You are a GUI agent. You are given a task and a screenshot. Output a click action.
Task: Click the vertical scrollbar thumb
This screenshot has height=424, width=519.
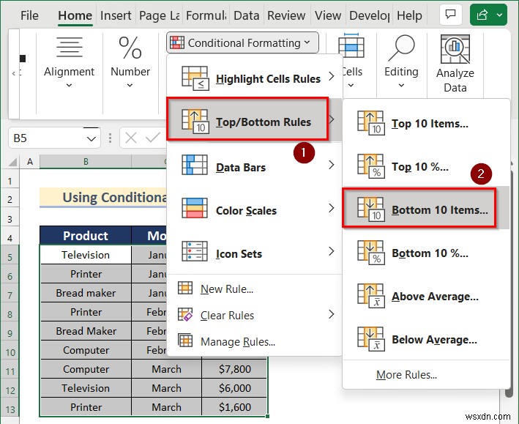click(509, 285)
